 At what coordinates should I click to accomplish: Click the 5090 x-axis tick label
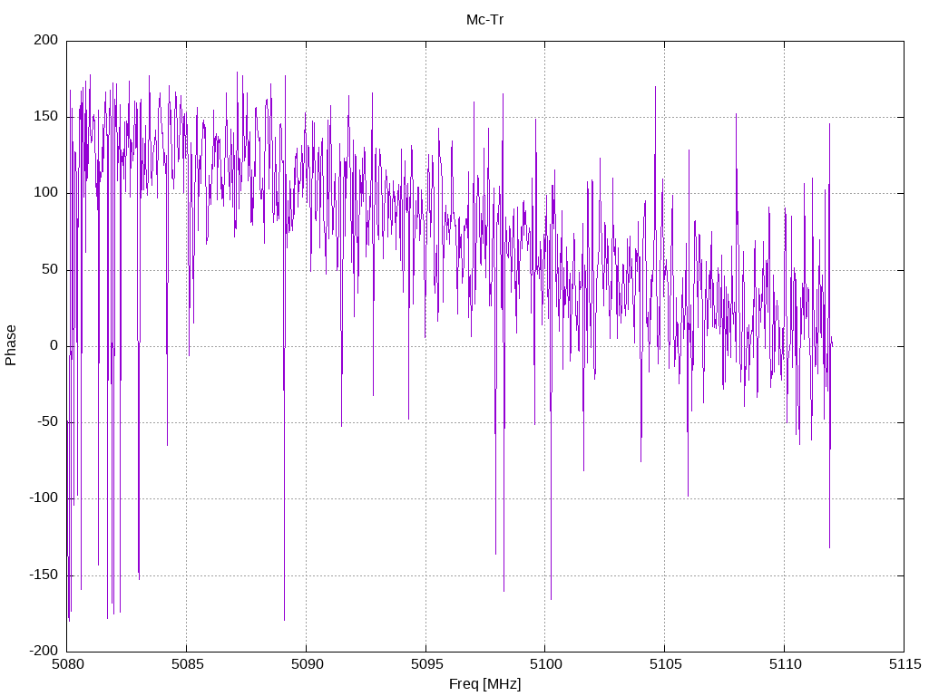[307, 664]
